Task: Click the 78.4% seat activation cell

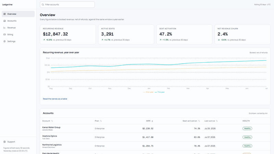Action: pos(197,146)
